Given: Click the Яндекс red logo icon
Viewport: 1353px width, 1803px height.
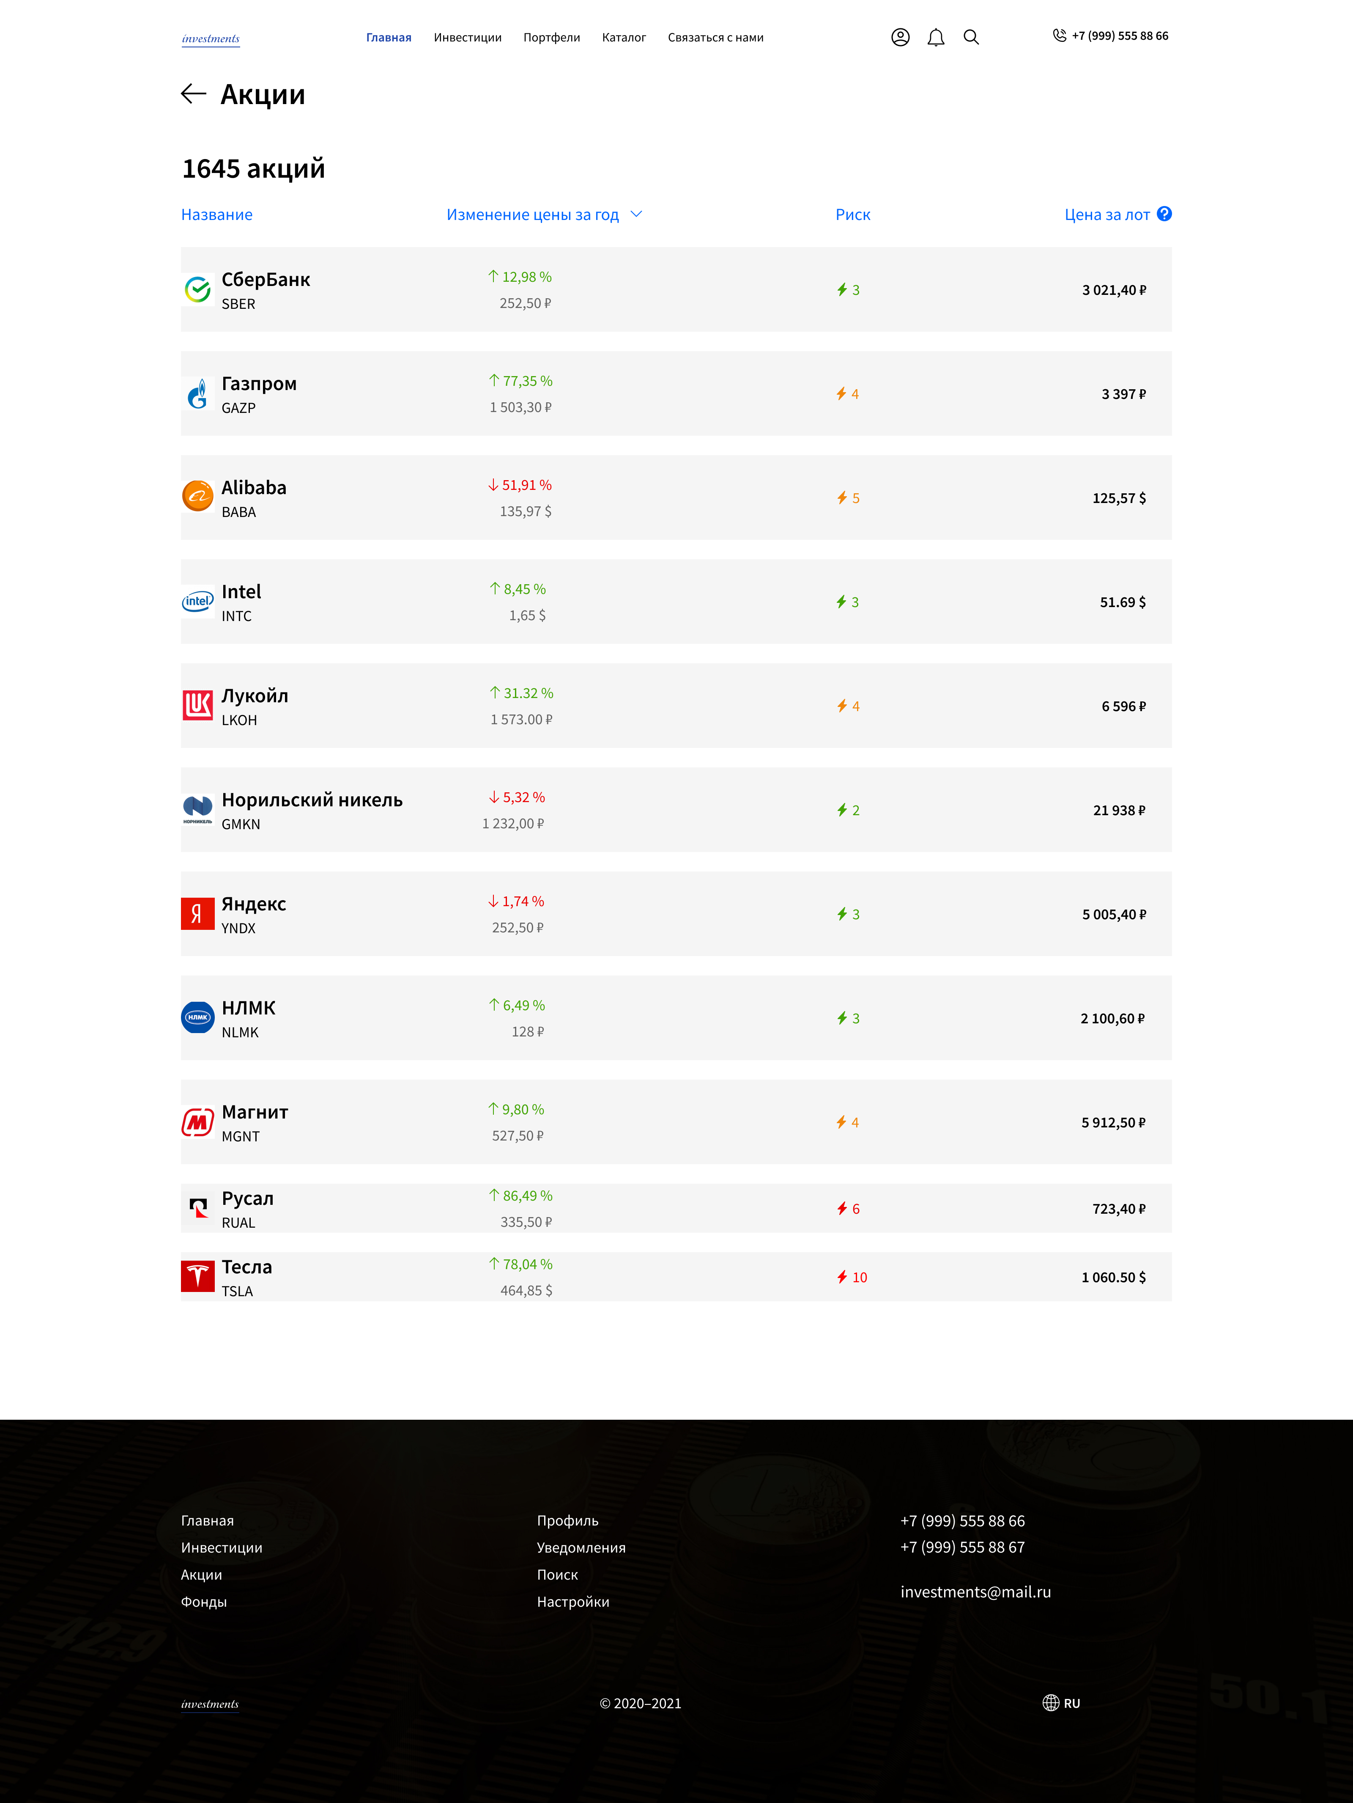Looking at the screenshot, I should [197, 914].
